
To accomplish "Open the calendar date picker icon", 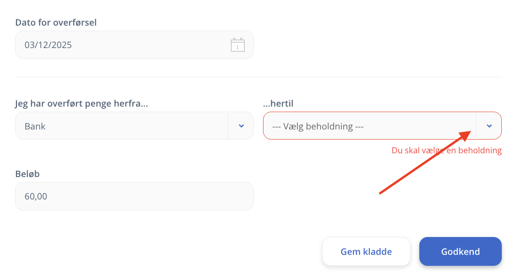I will pos(237,45).
